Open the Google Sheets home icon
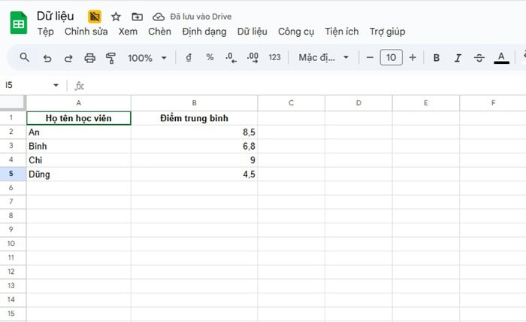Screen dimensions: 526x322 point(18,23)
